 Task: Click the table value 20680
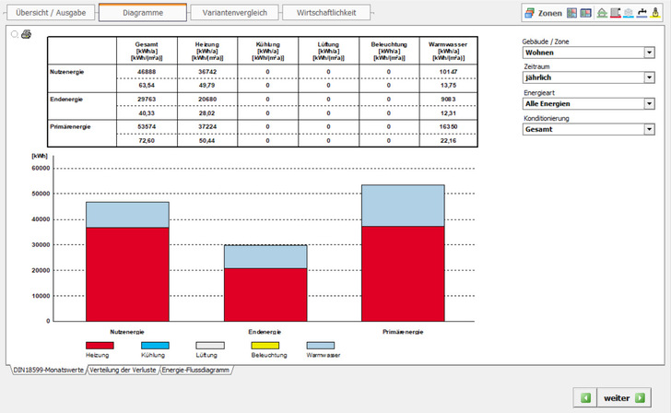coord(207,100)
